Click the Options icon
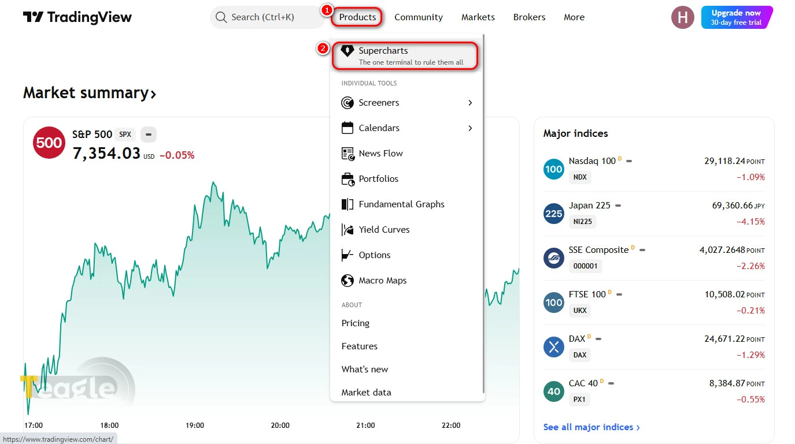 click(x=347, y=255)
